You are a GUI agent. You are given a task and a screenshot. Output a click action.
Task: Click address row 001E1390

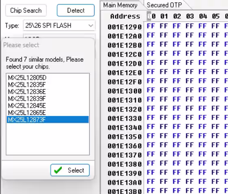(x=125, y=173)
